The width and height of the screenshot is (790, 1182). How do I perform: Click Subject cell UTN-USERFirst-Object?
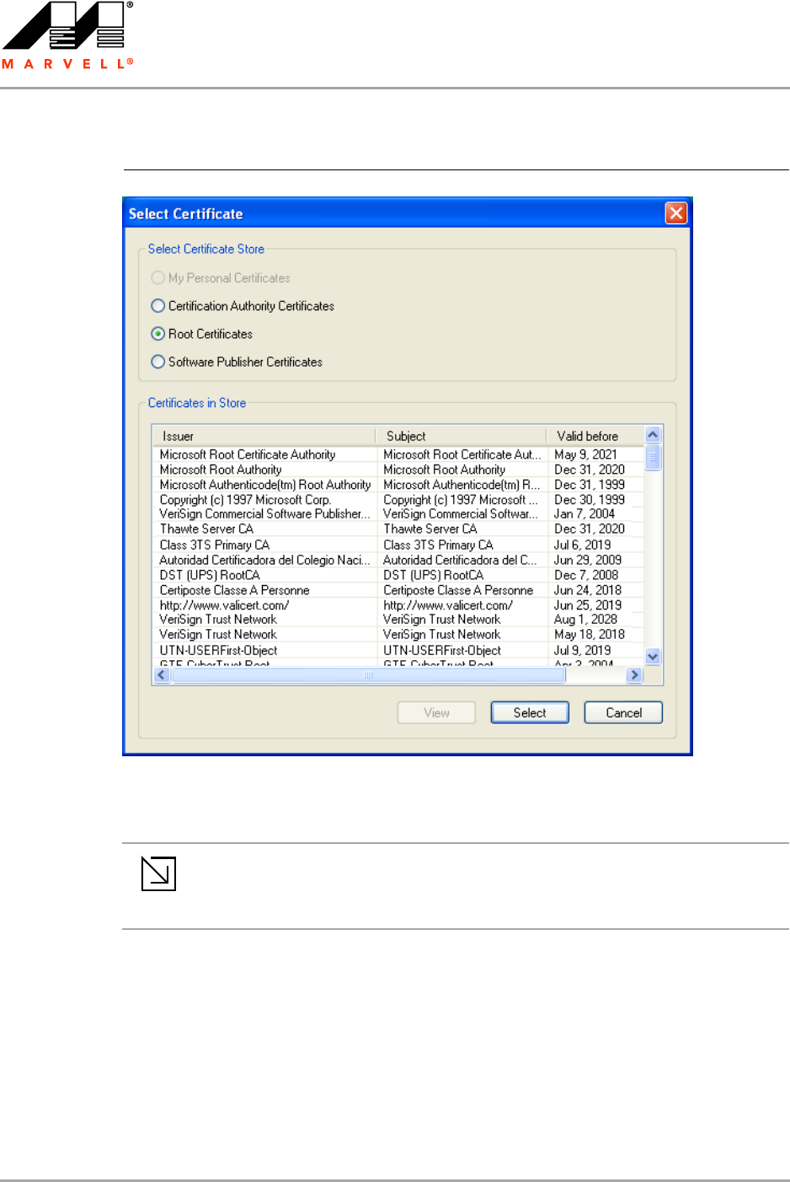click(442, 650)
